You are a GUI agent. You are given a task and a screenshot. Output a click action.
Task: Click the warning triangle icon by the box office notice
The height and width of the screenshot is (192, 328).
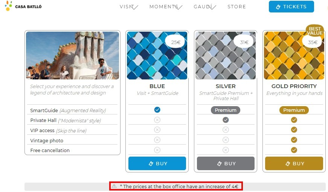pyautogui.click(x=114, y=186)
